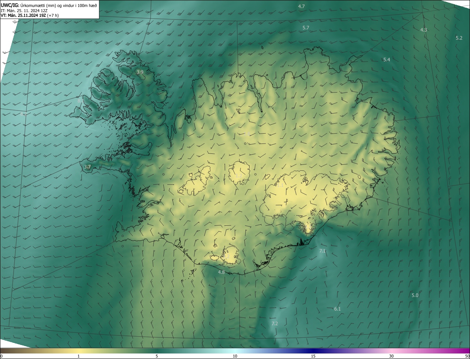The height and width of the screenshot is (359, 470).
Task: Click the 1.1 value on the glacier
Action: 280,185
